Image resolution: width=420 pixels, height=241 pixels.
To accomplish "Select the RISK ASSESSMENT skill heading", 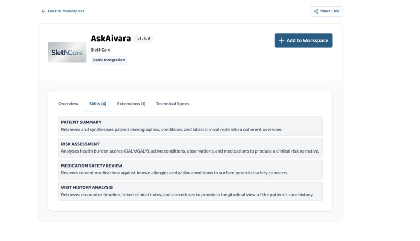I will (x=80, y=144).
